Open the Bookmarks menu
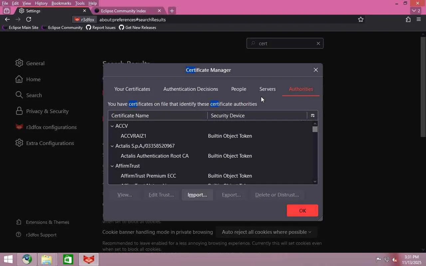 61,3
